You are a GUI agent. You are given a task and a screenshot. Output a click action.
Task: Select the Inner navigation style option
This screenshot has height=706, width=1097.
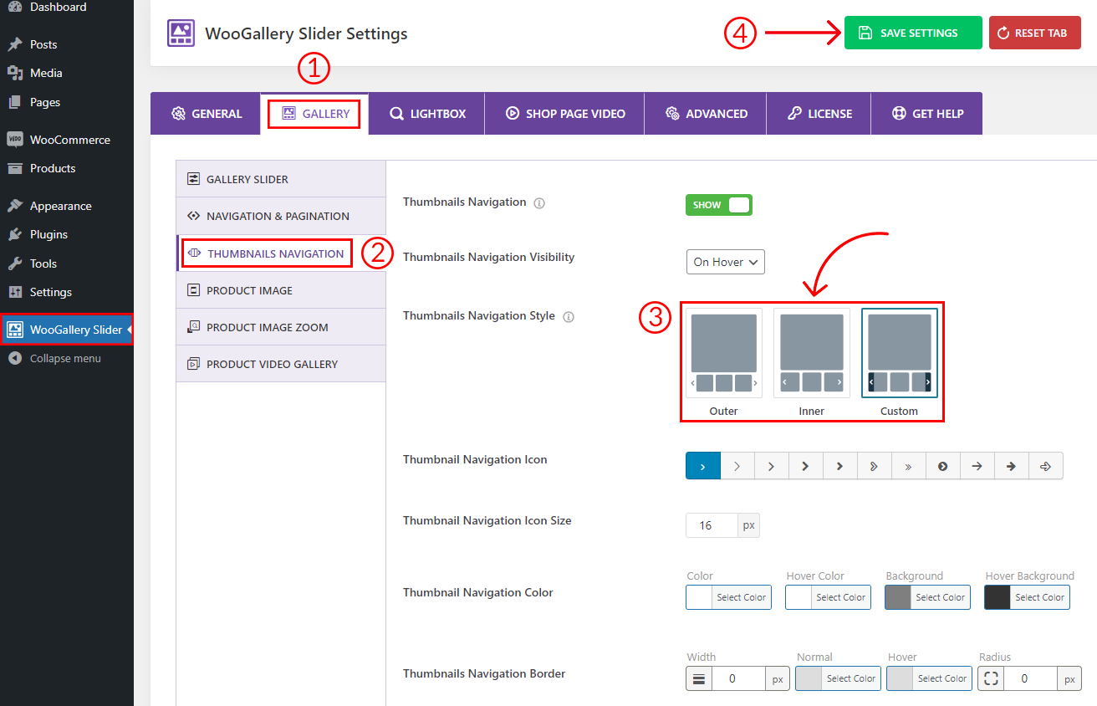(811, 353)
